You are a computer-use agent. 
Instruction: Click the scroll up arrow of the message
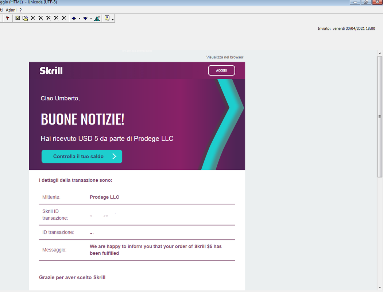click(x=380, y=53)
